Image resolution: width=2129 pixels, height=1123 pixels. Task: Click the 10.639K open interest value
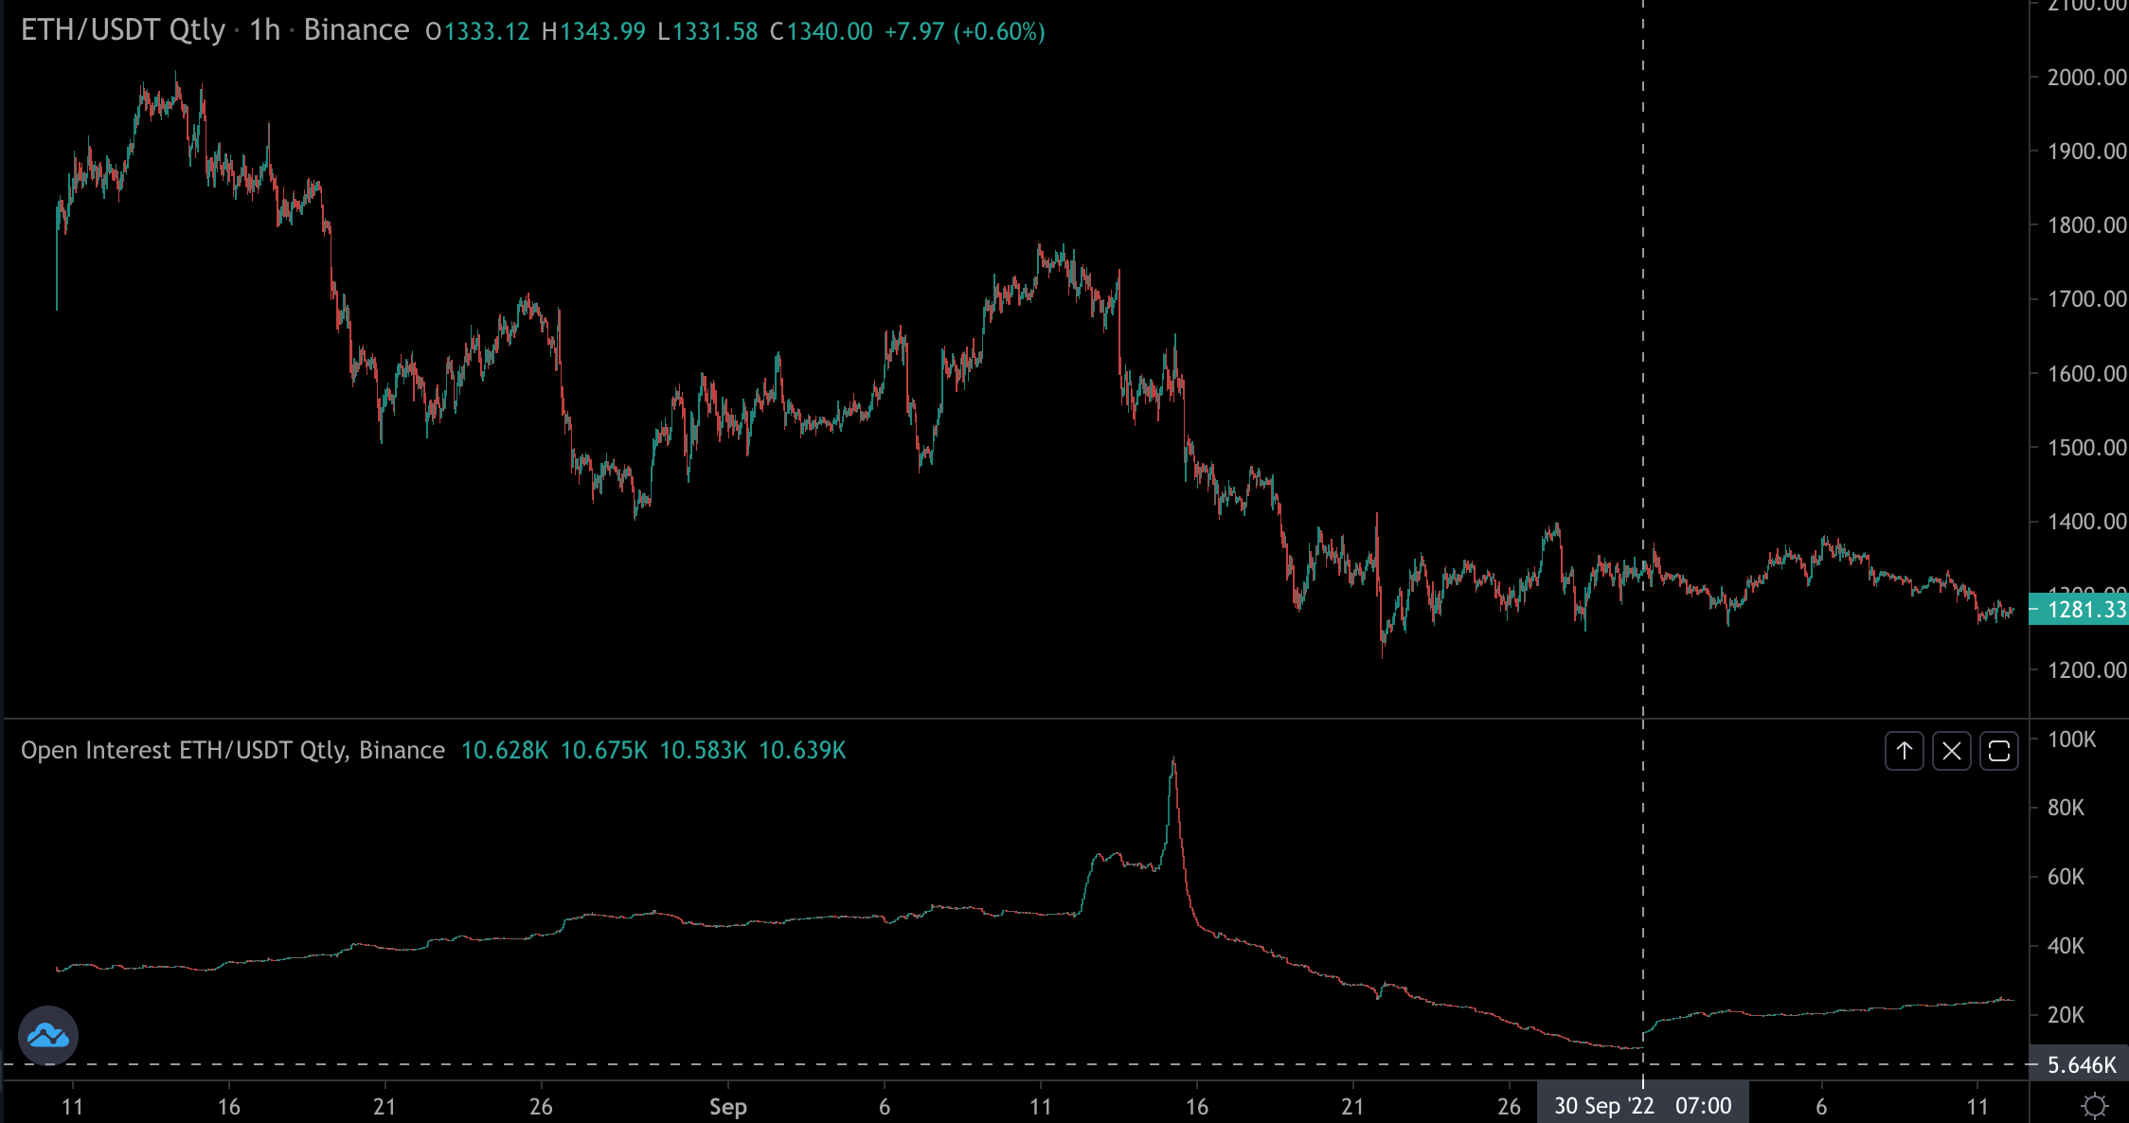(x=802, y=750)
